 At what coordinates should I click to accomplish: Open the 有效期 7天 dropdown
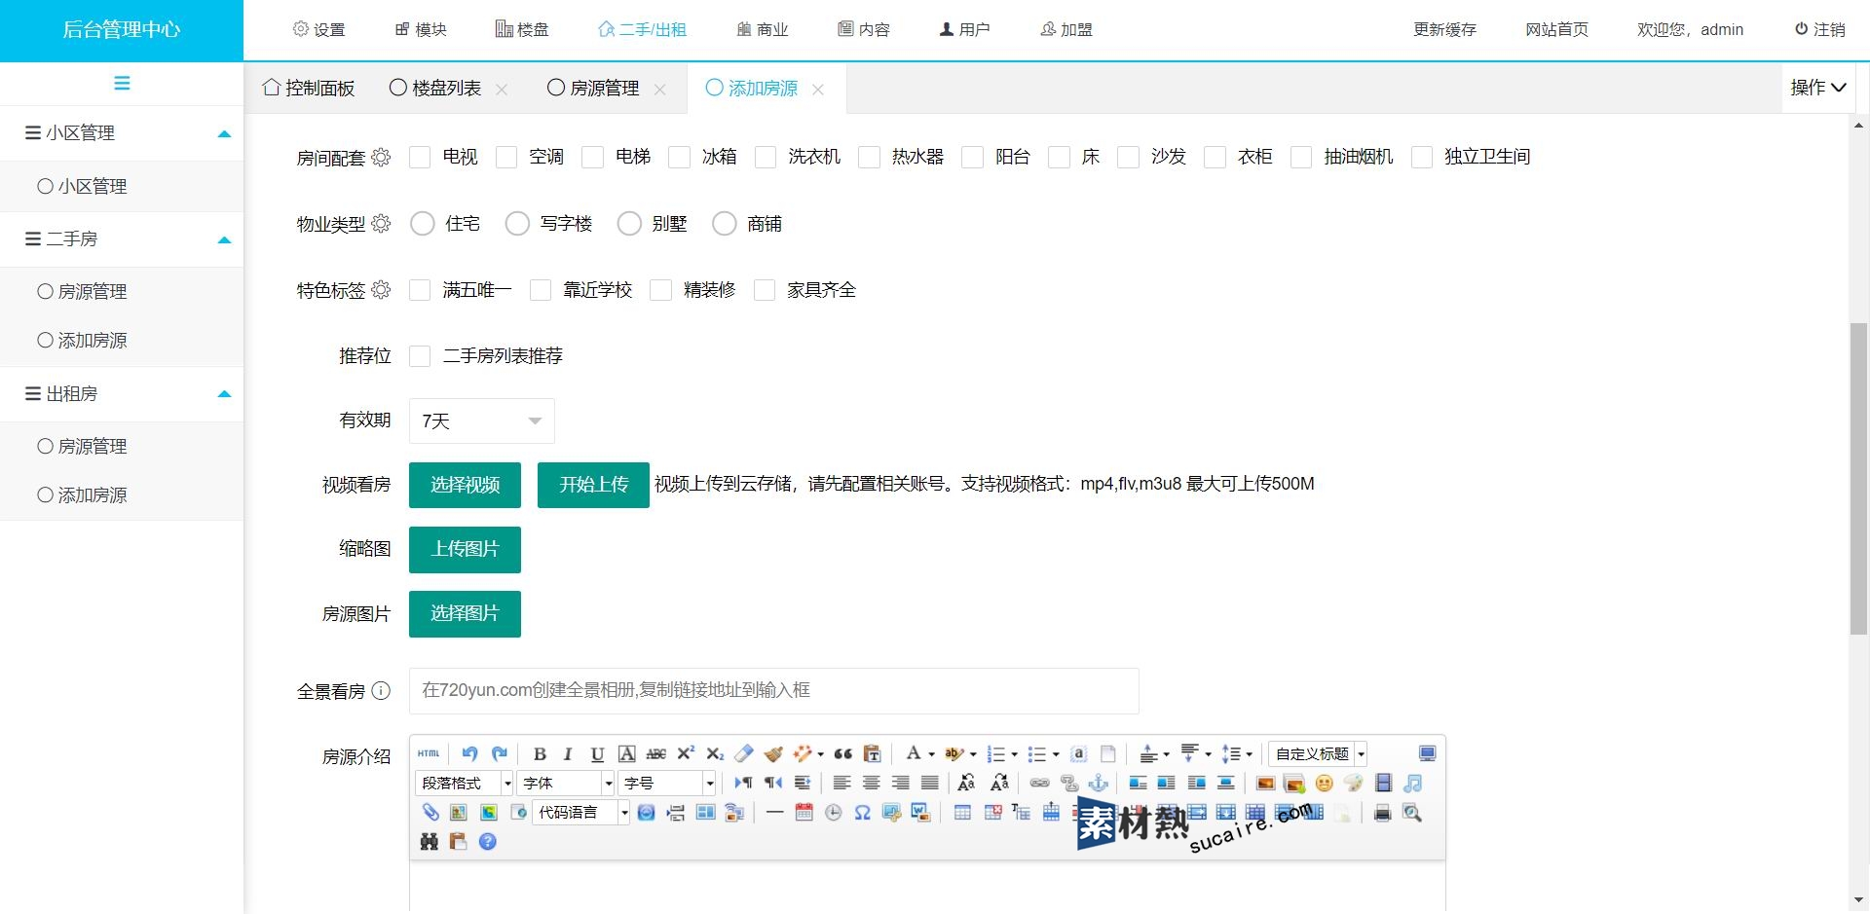coord(482,421)
